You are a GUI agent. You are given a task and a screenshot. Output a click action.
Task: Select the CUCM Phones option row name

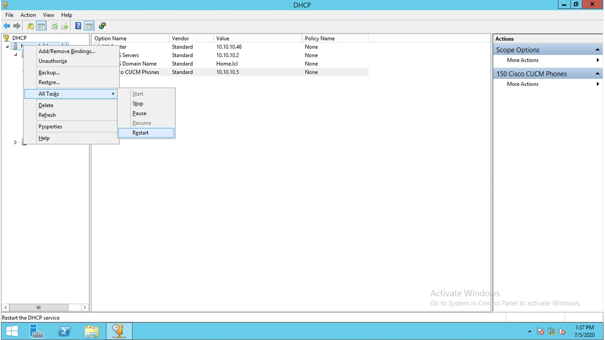point(139,72)
